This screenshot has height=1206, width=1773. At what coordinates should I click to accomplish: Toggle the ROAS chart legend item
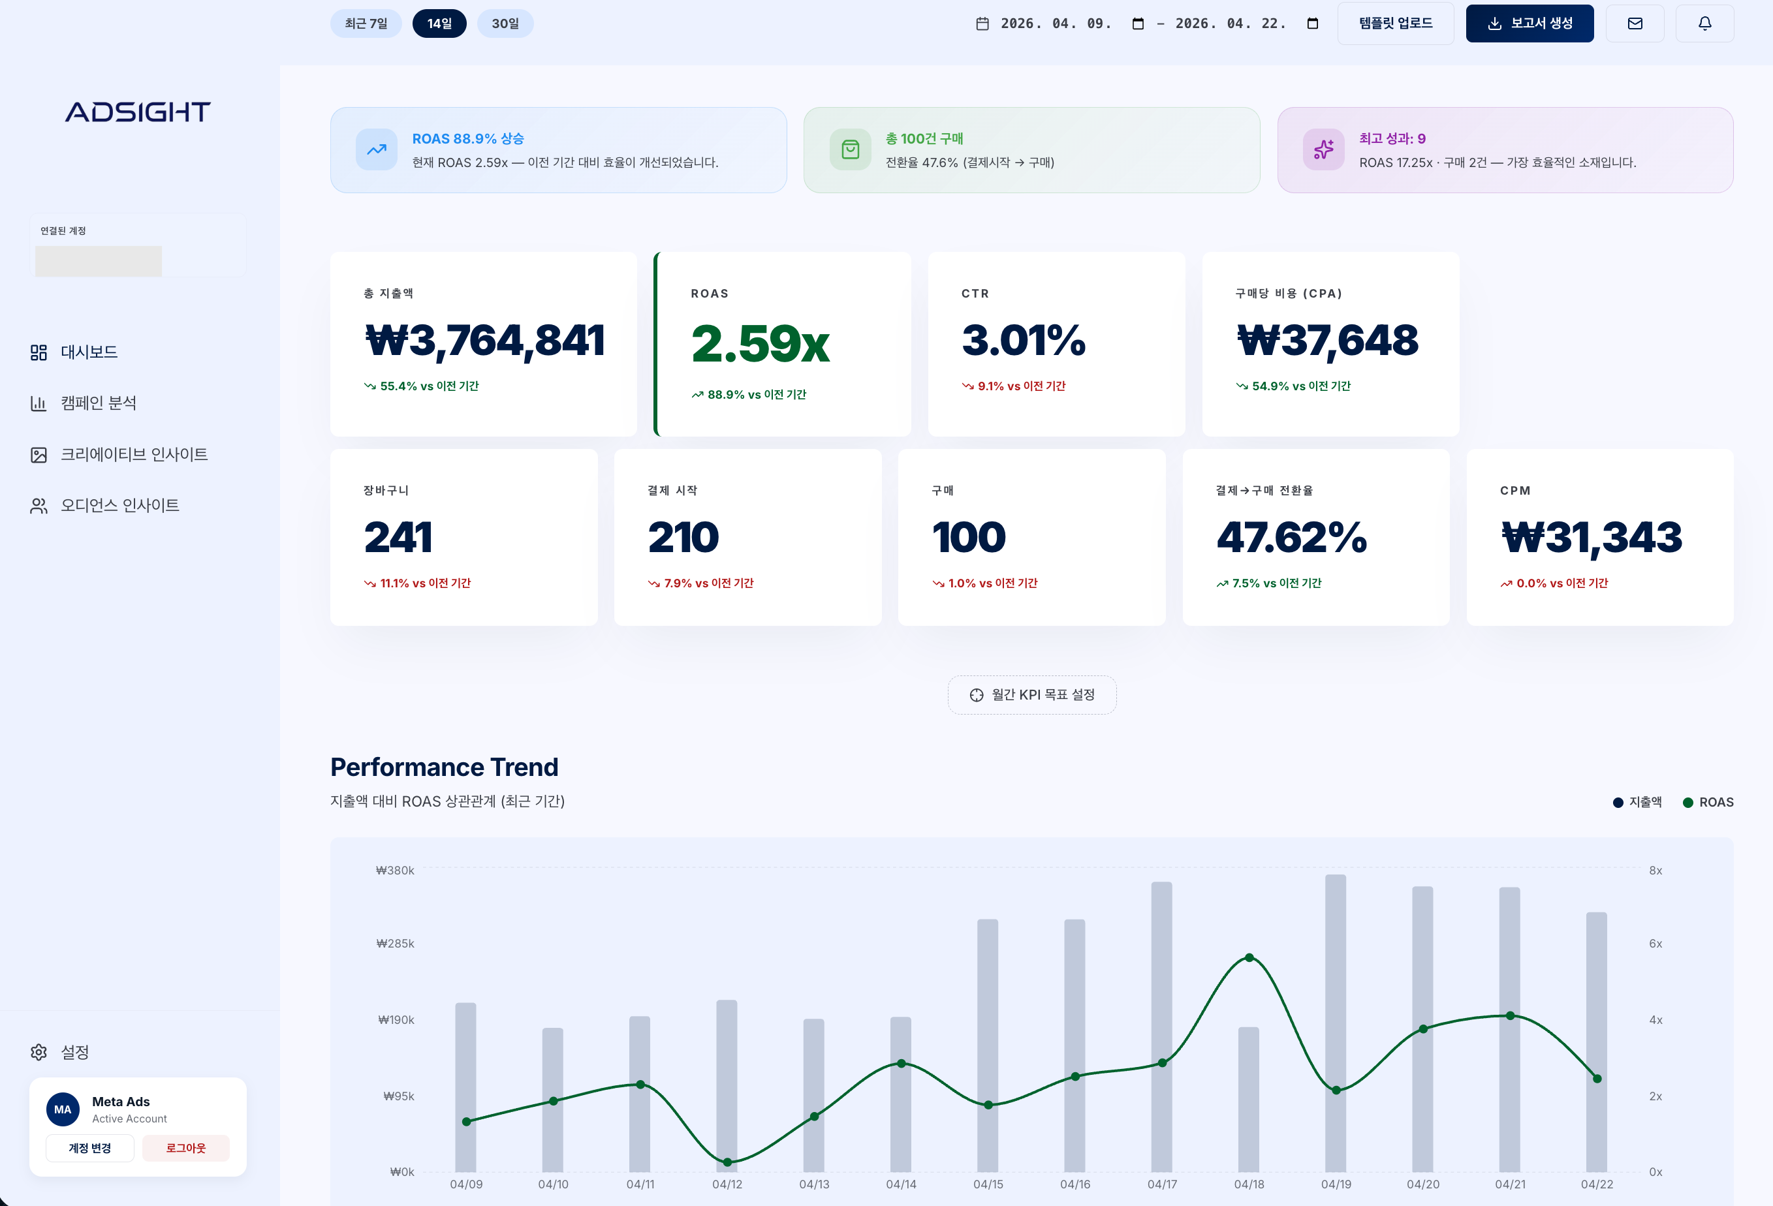tap(1708, 801)
